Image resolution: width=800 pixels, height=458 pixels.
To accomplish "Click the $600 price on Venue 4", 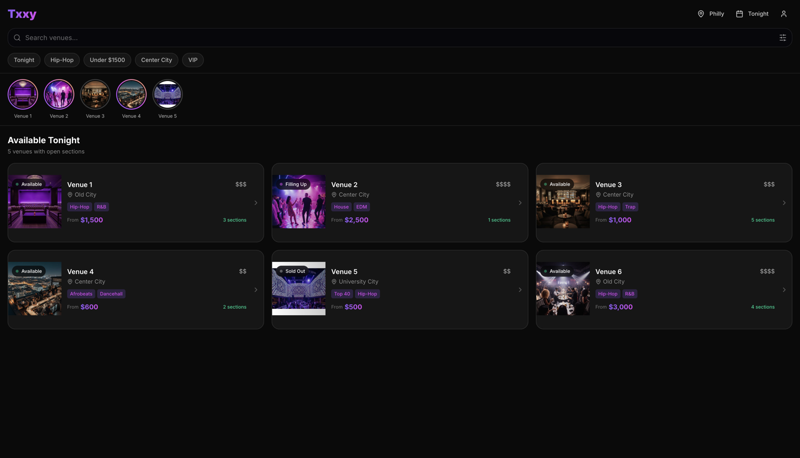I will [89, 307].
